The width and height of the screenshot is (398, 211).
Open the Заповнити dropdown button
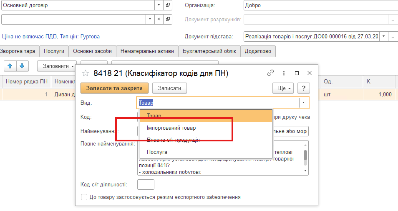coord(57,66)
